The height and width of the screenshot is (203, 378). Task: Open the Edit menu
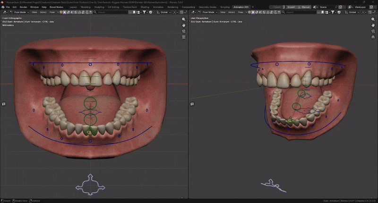(15, 7)
